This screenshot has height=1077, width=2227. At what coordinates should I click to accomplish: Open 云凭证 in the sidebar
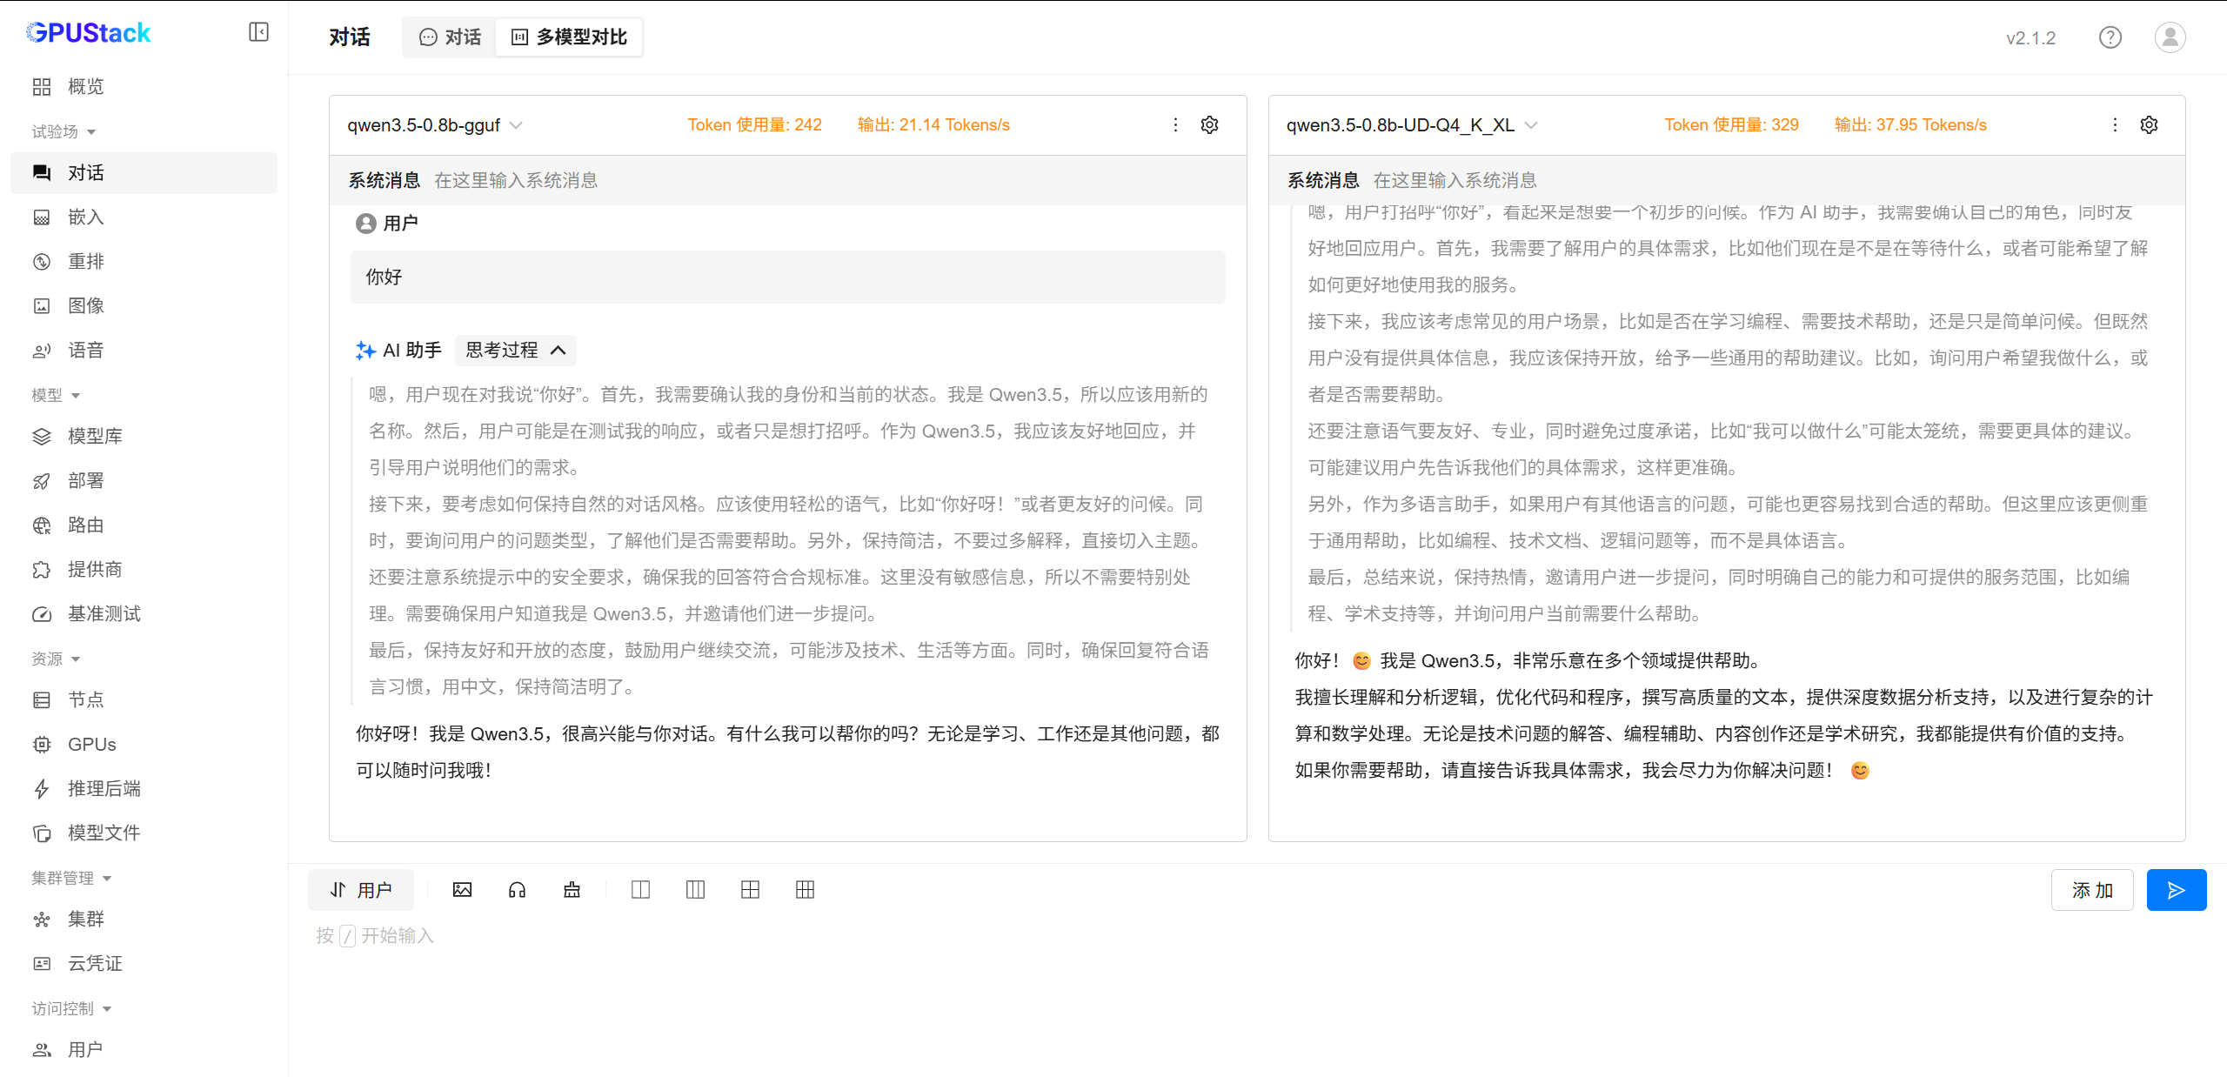144,963
